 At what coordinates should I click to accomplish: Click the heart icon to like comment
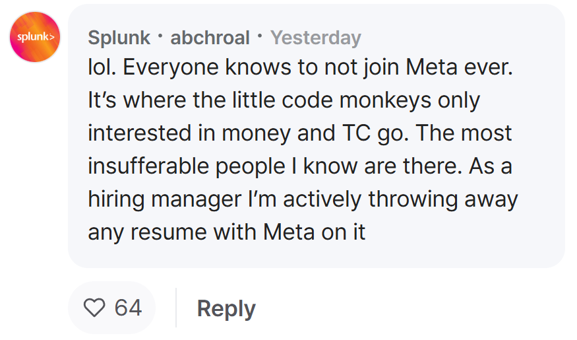[94, 308]
